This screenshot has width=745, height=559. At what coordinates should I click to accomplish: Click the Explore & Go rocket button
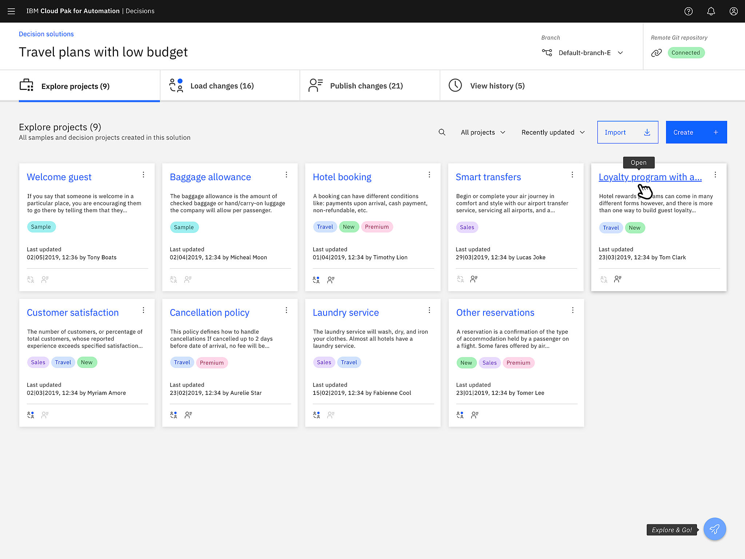[x=714, y=529]
